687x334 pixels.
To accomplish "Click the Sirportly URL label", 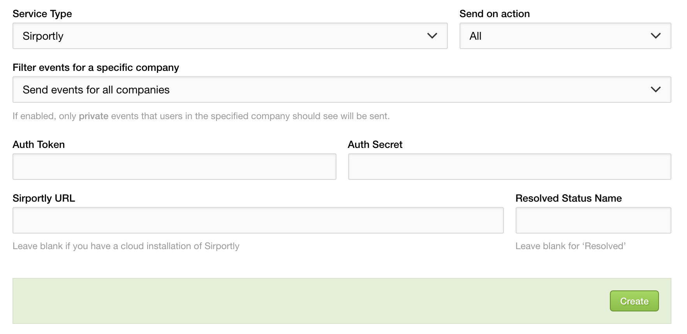I will (x=44, y=198).
